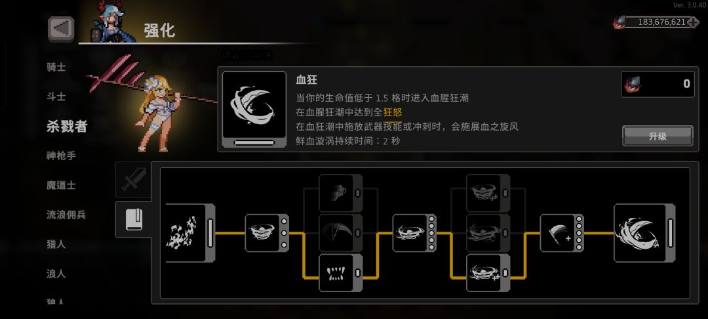Screen dimensions: 708x319
Task: Click the back arrow button
Action: tap(61, 29)
